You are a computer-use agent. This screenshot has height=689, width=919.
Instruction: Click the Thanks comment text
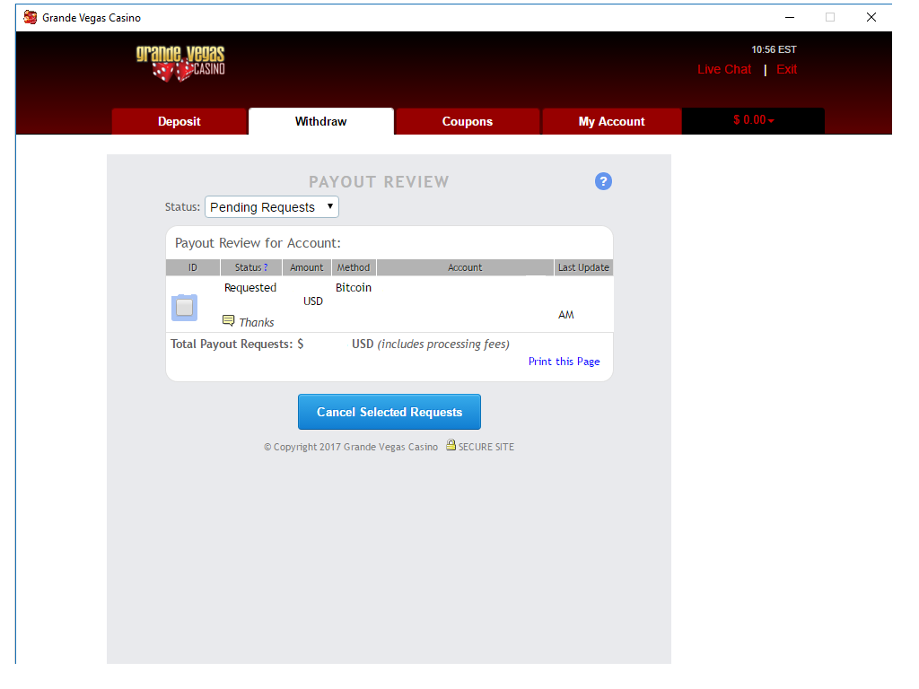click(x=257, y=322)
